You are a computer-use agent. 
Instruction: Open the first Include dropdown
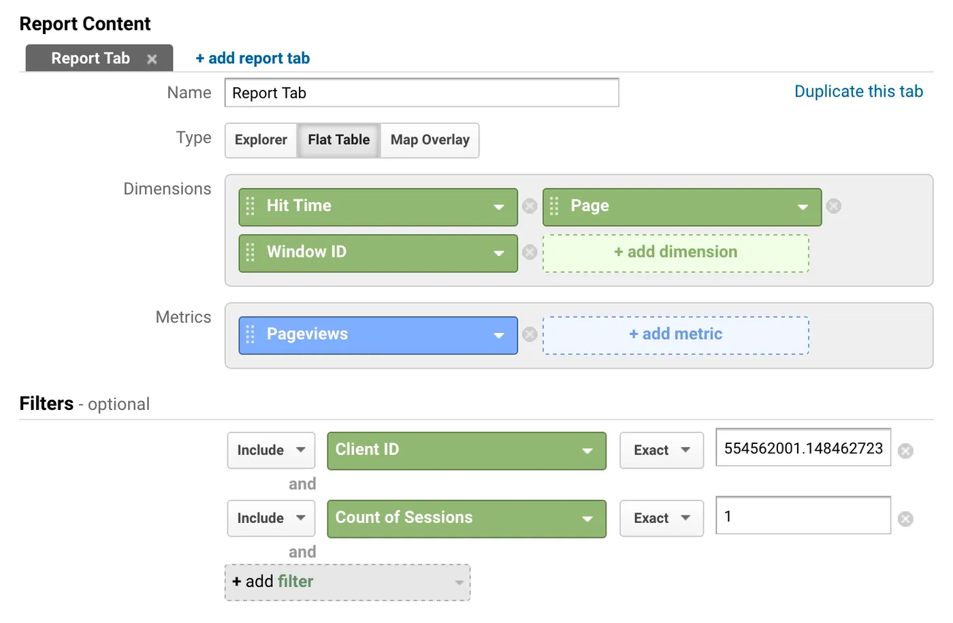(x=271, y=451)
